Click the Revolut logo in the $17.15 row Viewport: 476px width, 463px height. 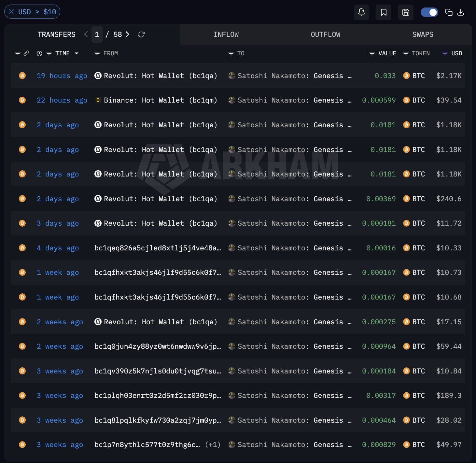click(98, 322)
